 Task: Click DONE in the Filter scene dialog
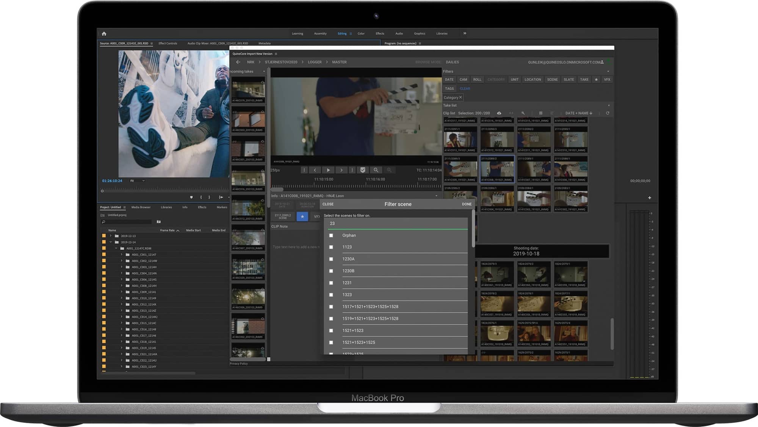pyautogui.click(x=467, y=204)
